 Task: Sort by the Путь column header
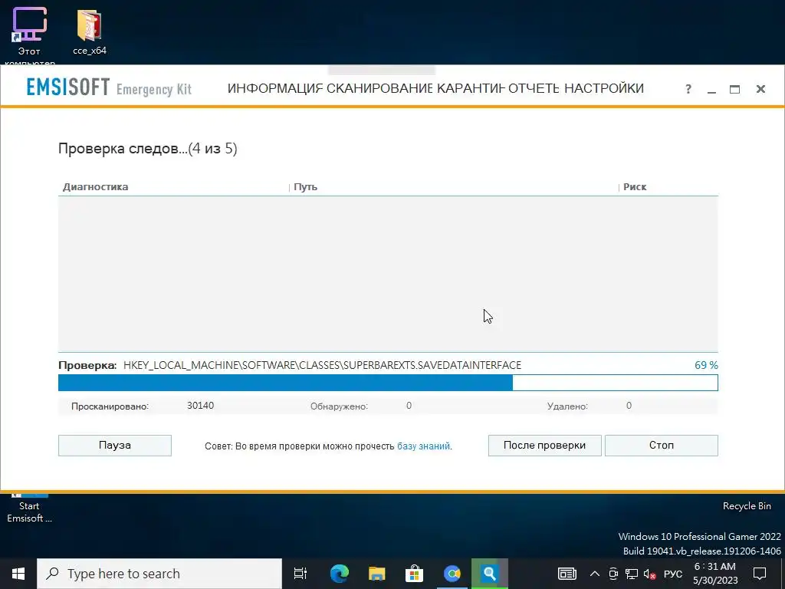coord(305,187)
